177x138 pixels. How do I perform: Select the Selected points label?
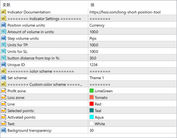[21, 111]
